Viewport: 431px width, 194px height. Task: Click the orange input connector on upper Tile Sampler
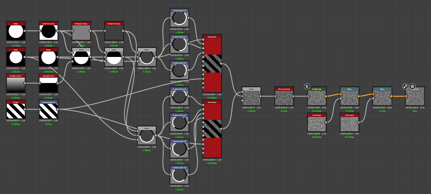(203, 70)
